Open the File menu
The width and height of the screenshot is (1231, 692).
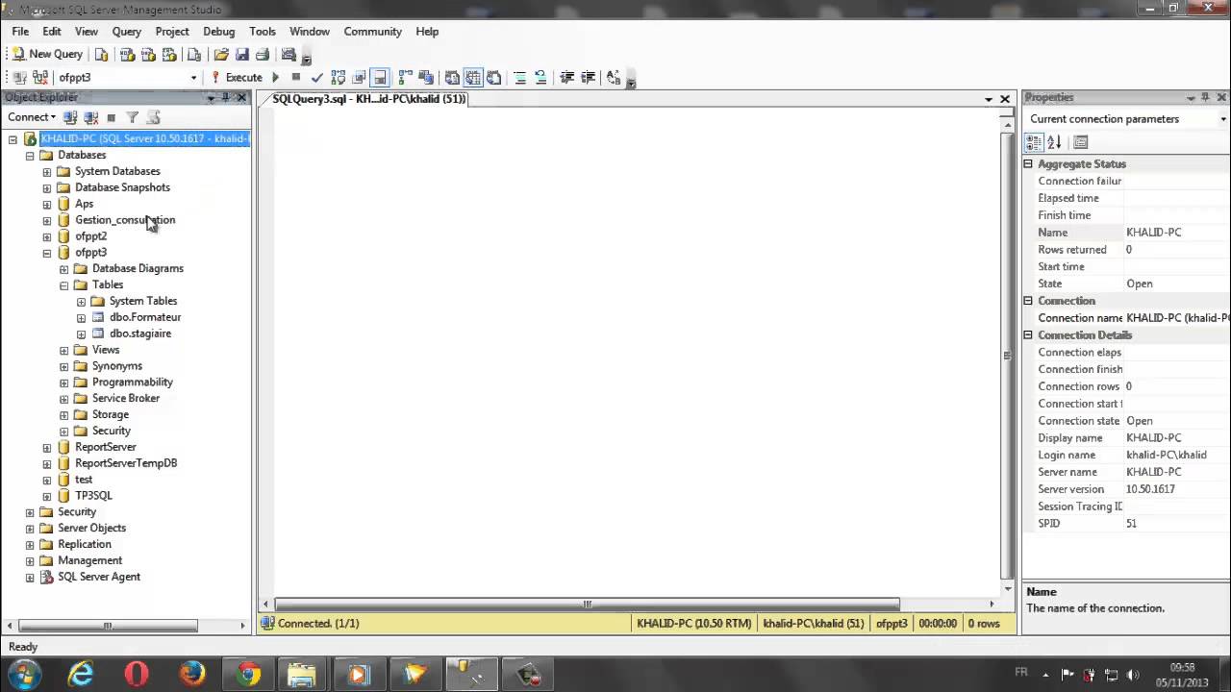[20, 32]
